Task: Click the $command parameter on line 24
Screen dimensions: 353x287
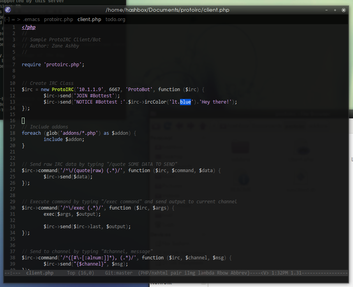Action: tap(183, 171)
